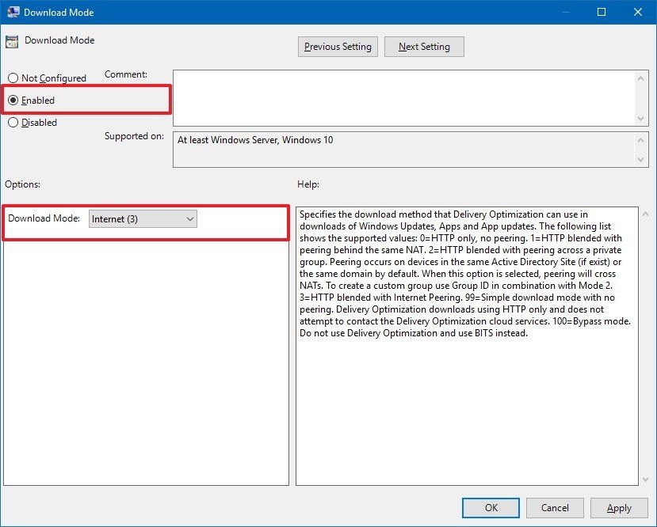Screen dimensions: 657x527
Task: Choose the Disabled radio button
Action: tap(13, 122)
